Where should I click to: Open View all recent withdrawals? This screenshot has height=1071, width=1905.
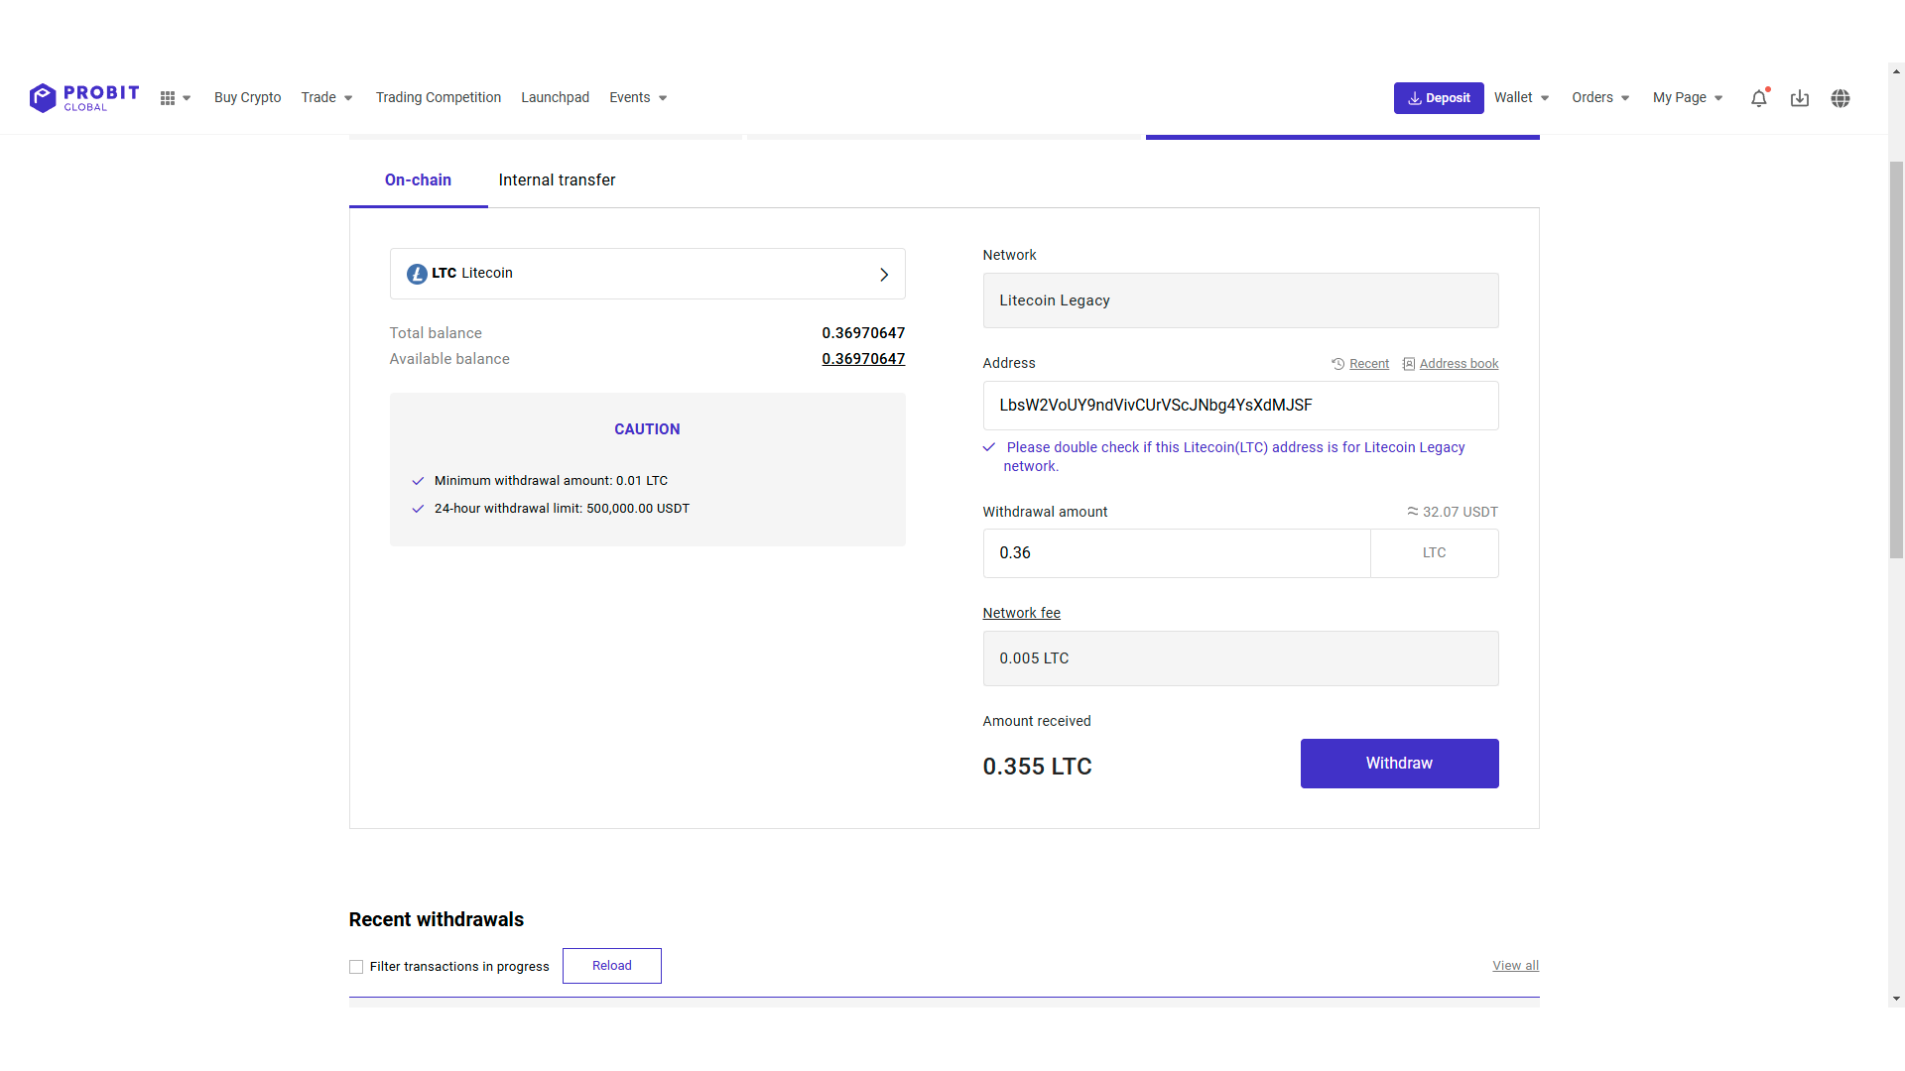point(1515,965)
